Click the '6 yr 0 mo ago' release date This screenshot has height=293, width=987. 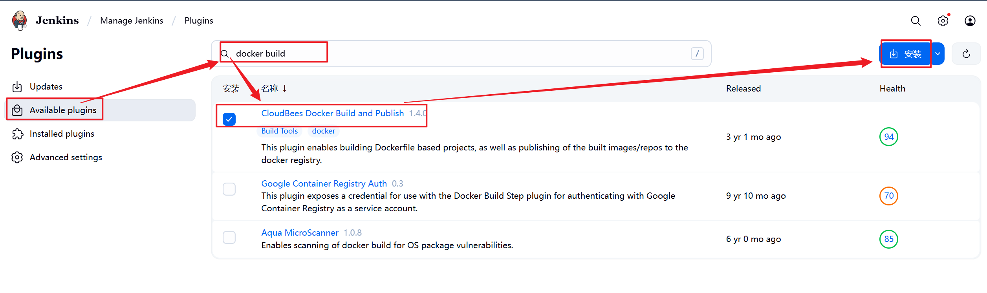click(753, 239)
